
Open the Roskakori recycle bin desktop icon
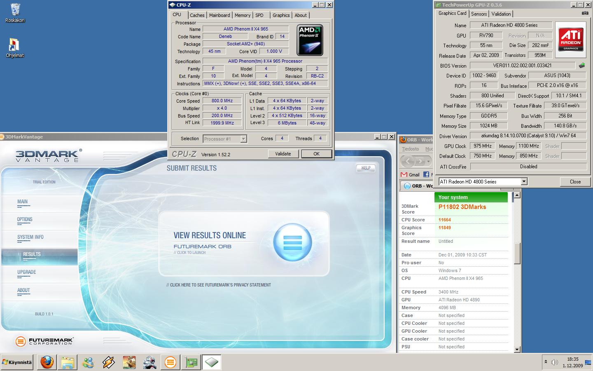[x=15, y=12]
